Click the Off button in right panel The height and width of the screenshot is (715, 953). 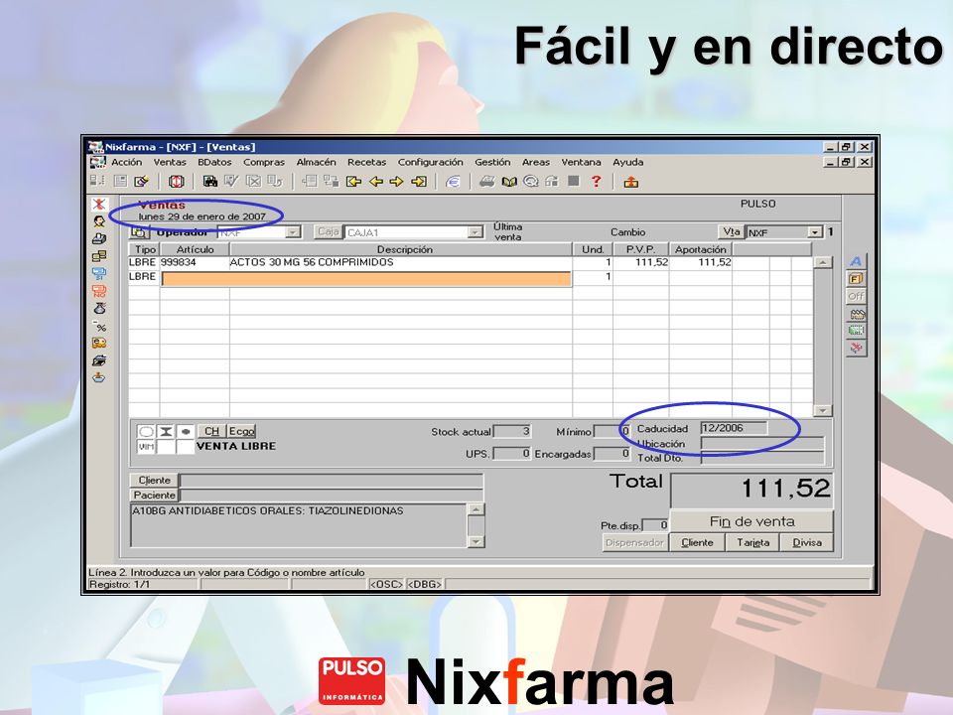tap(856, 296)
